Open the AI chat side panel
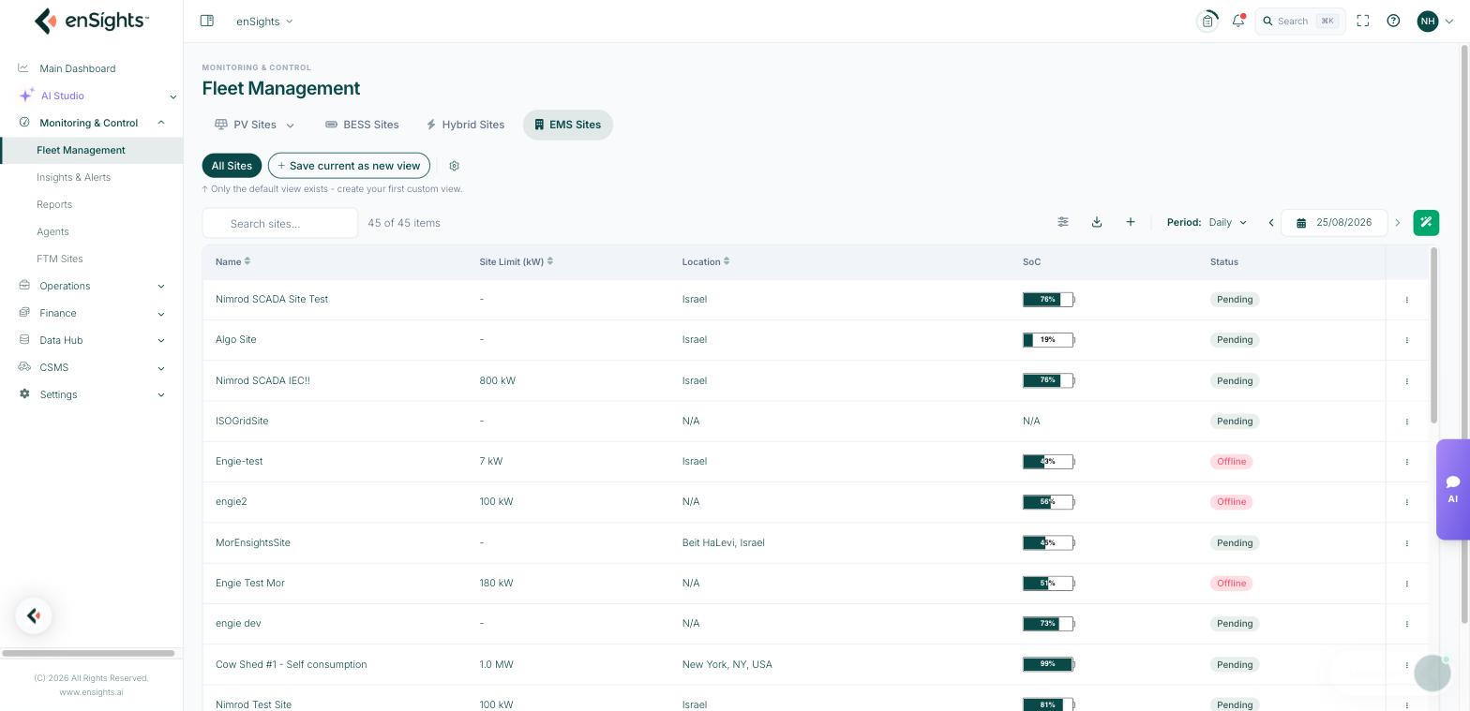 coord(1453,489)
